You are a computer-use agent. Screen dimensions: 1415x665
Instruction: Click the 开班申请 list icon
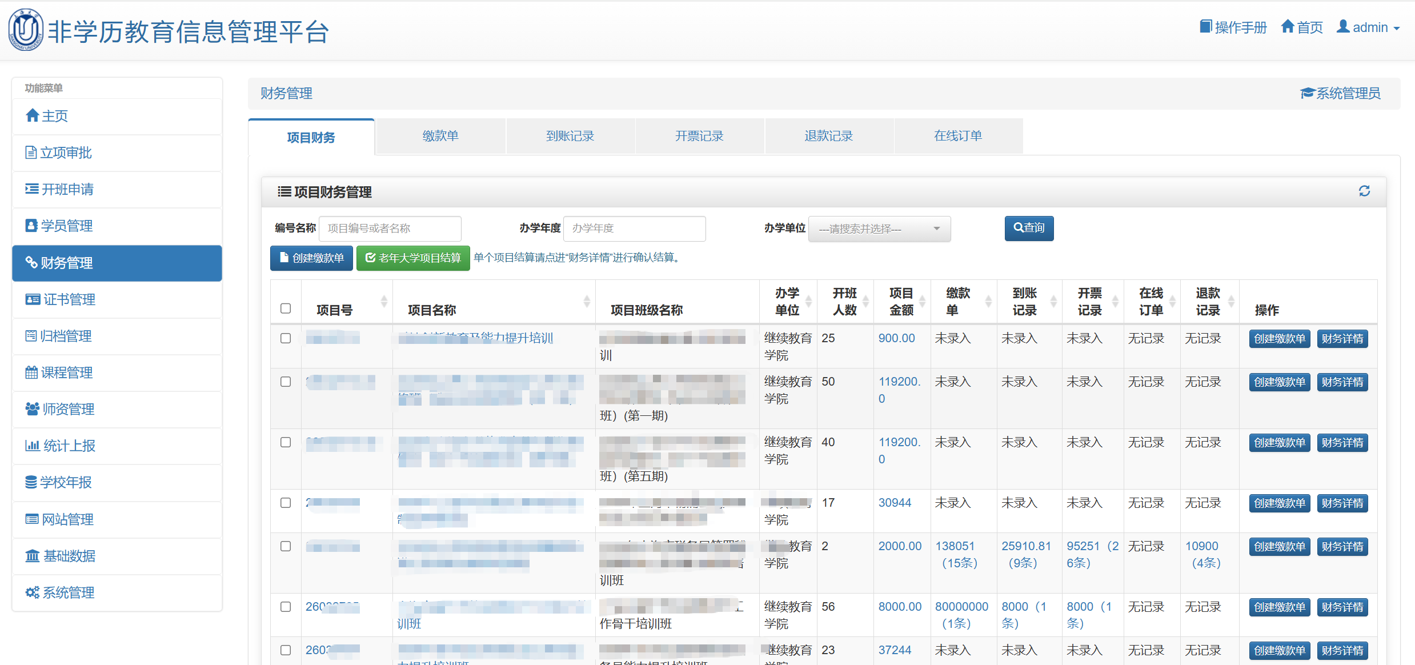pyautogui.click(x=32, y=189)
